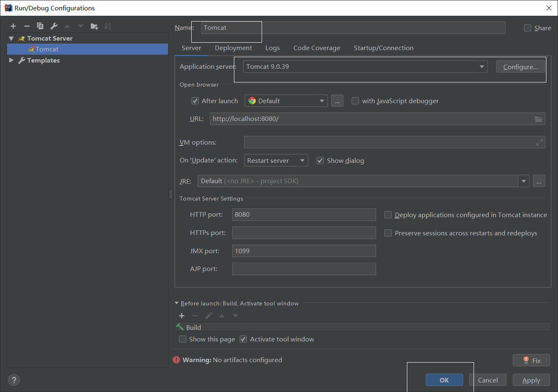This screenshot has width=558, height=392.
Task: Click the Cancel button
Action: (488, 380)
